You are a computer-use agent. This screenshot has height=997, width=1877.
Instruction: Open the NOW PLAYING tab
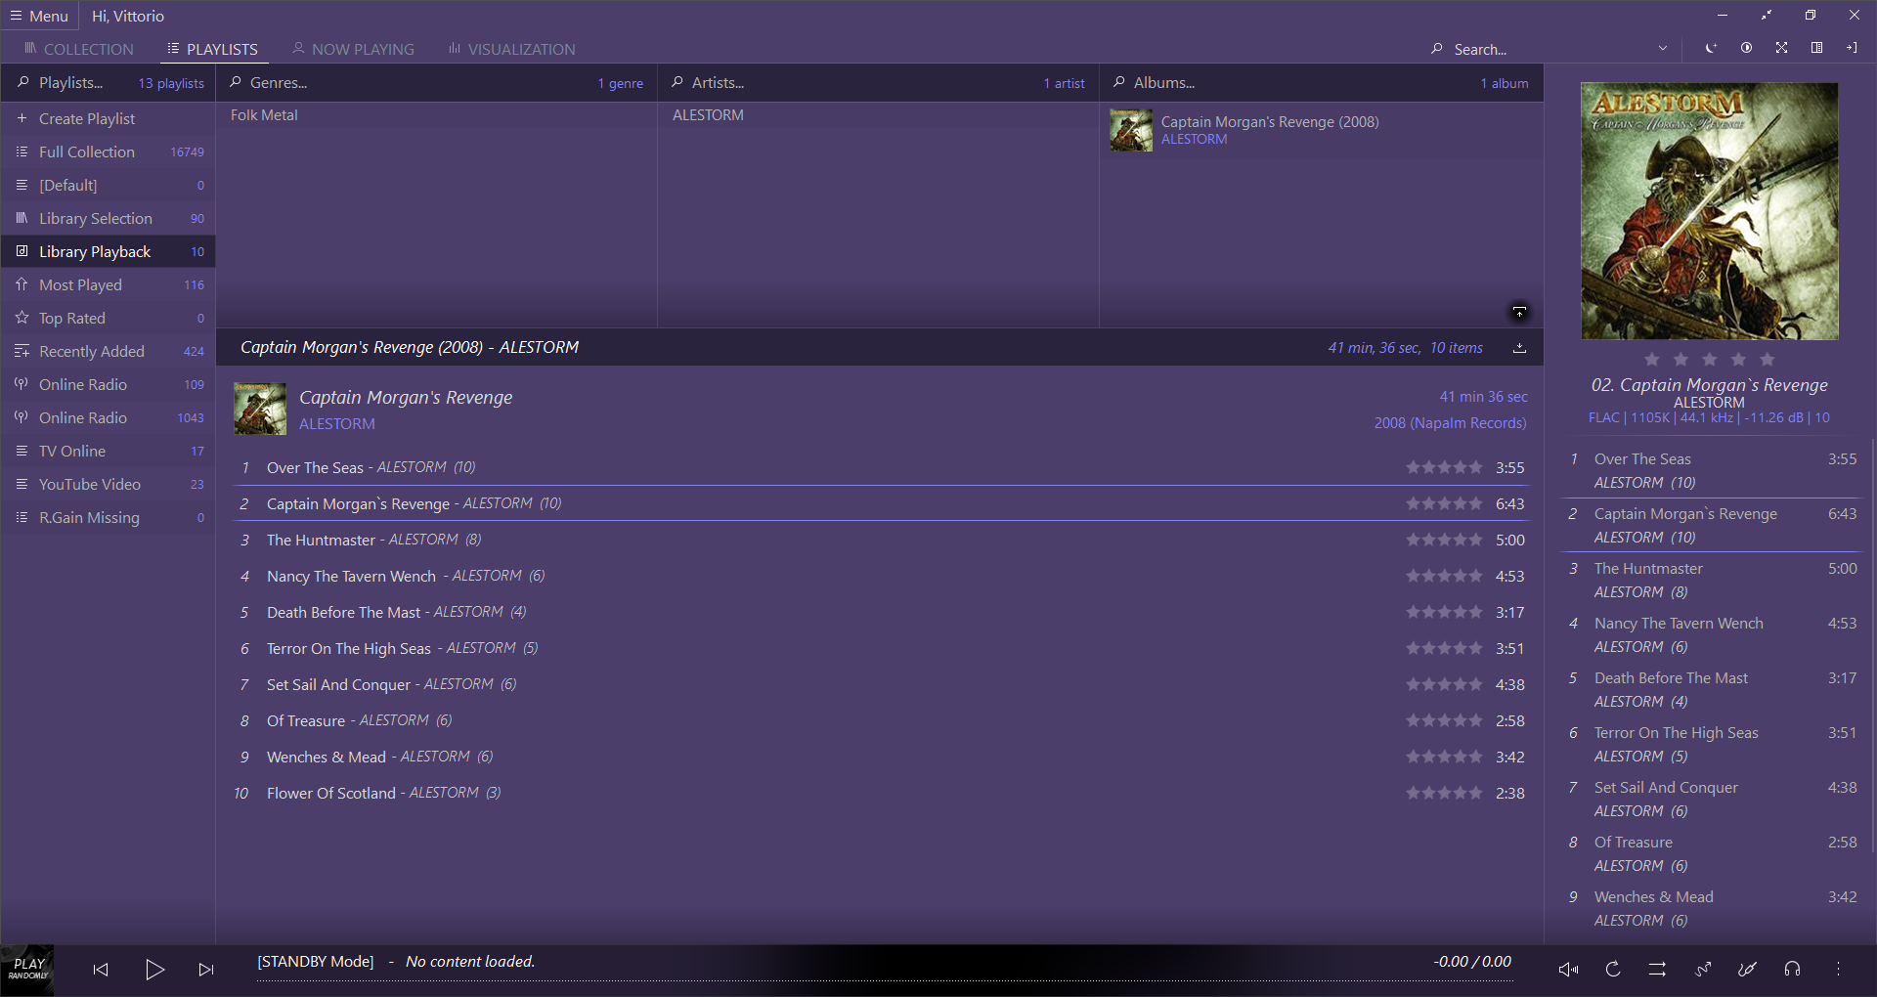353,49
